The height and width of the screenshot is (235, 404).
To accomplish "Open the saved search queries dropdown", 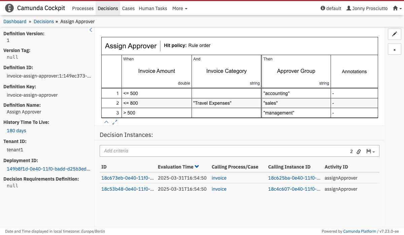I will 370,151.
